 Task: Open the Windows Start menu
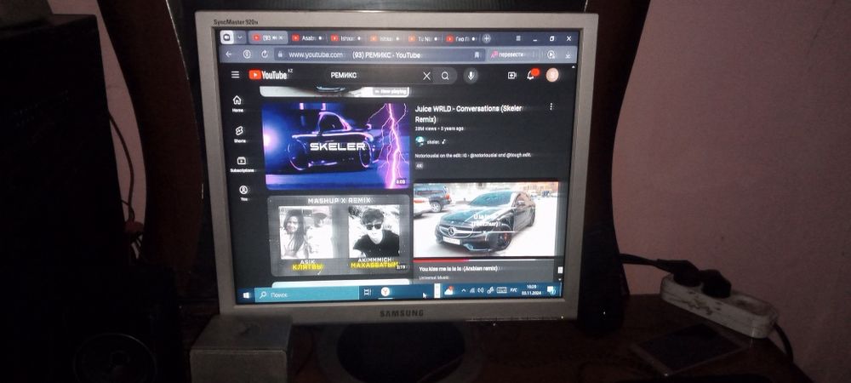tap(247, 294)
